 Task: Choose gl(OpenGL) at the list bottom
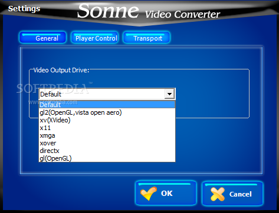107,158
